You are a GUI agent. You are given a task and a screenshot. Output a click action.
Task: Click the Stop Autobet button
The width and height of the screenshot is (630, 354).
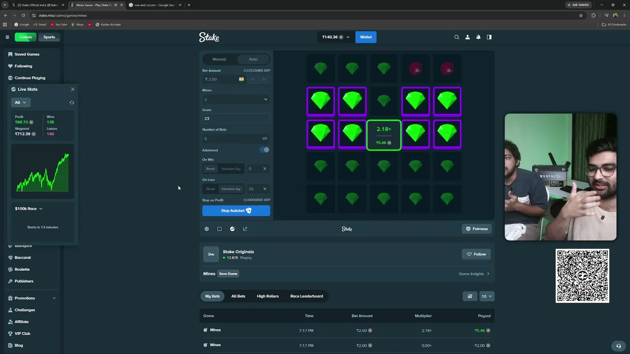(x=236, y=210)
